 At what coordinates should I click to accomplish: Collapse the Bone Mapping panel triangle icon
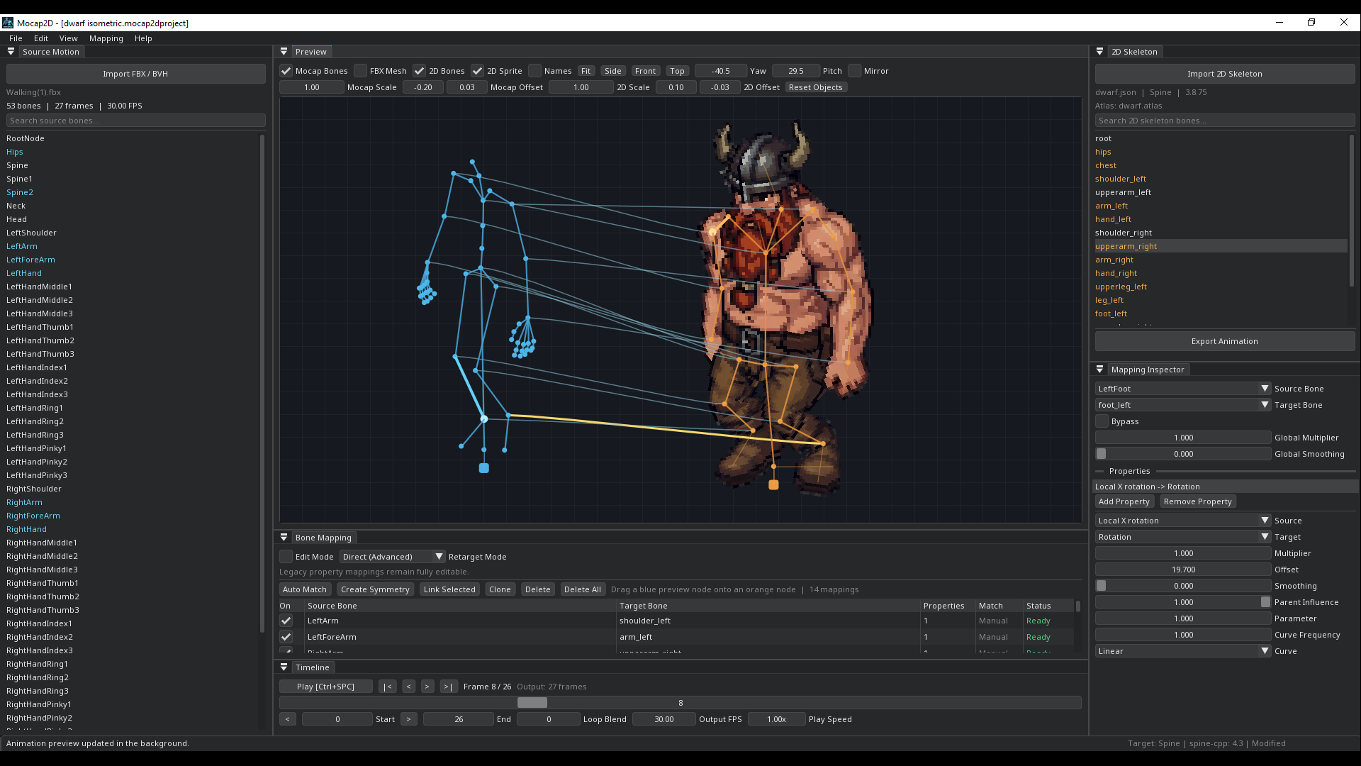[x=284, y=538]
